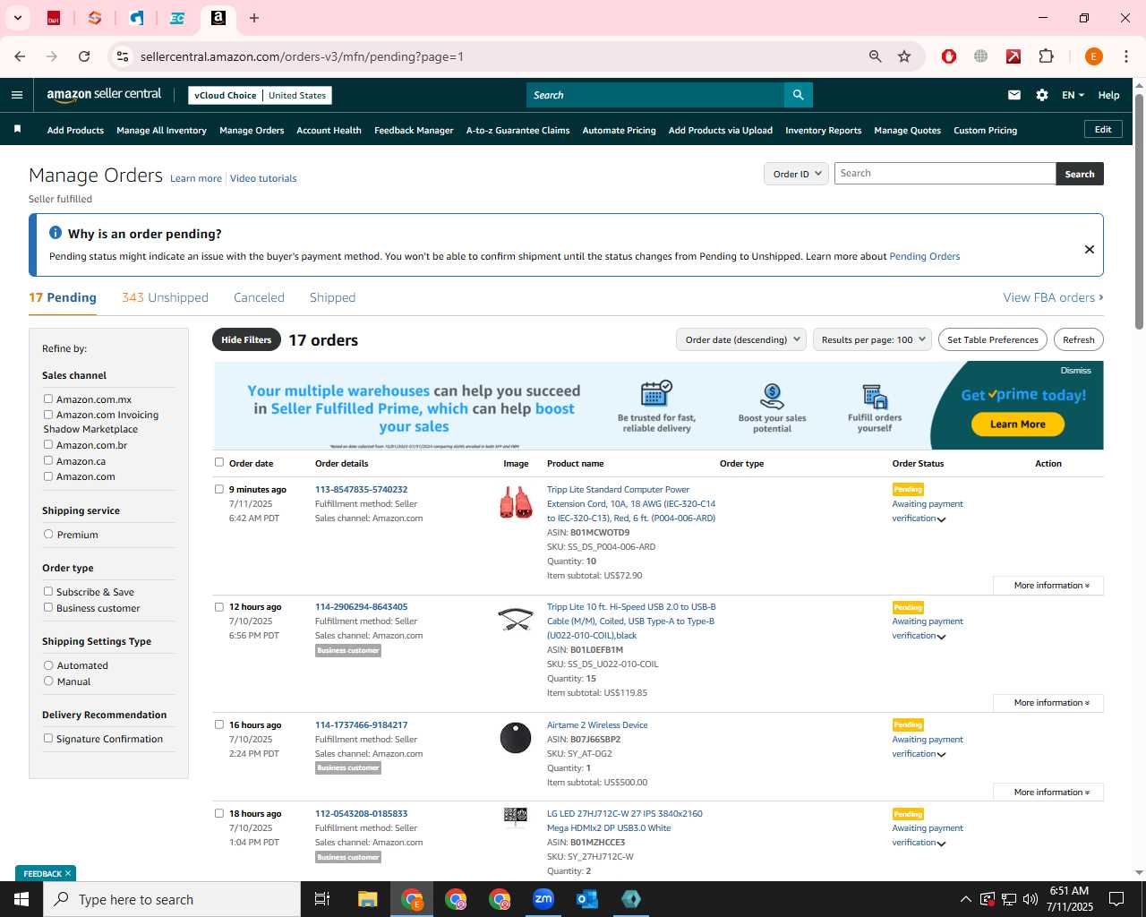1146x917 pixels.
Task: Click the Hide Filters button
Action: (246, 339)
